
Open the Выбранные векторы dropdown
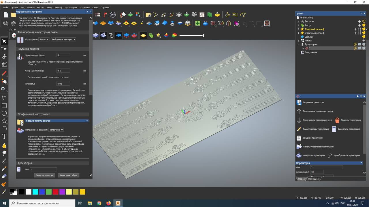tap(63, 39)
